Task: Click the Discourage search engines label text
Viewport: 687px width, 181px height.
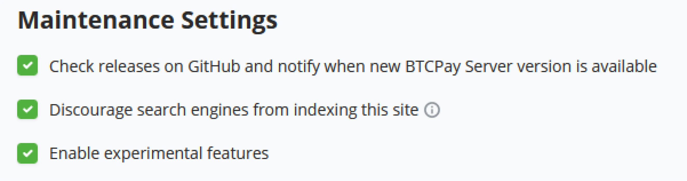Action: tap(233, 110)
